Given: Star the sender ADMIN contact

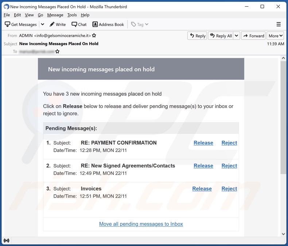Looking at the screenshot, I should pyautogui.click(x=94, y=35).
